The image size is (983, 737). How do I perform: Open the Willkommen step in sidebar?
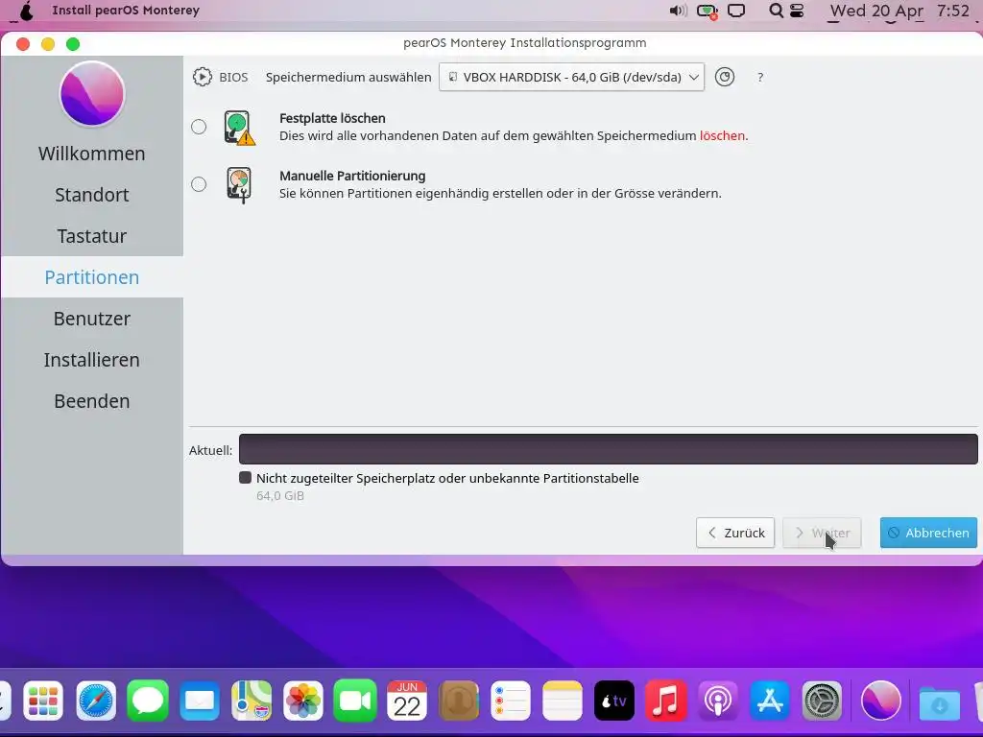[x=91, y=154]
